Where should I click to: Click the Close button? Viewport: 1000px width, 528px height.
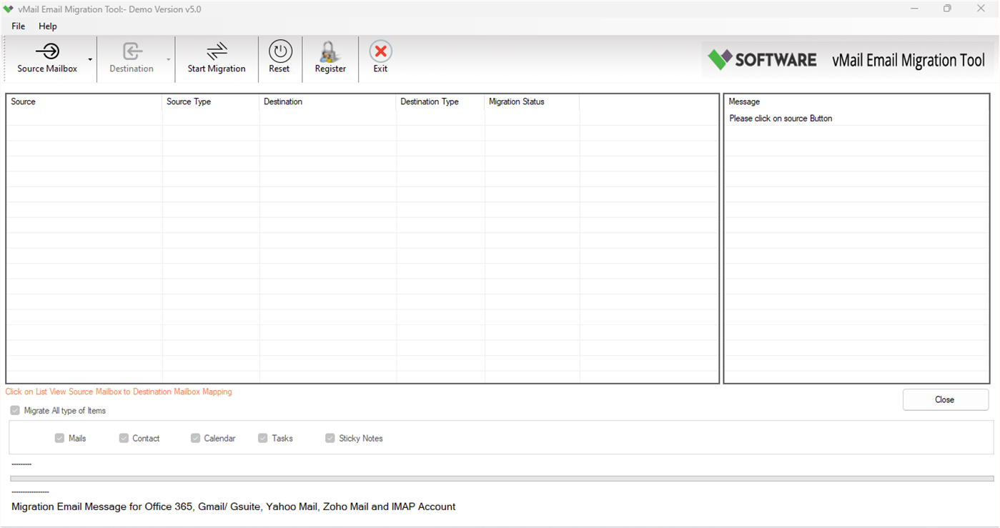pos(944,399)
